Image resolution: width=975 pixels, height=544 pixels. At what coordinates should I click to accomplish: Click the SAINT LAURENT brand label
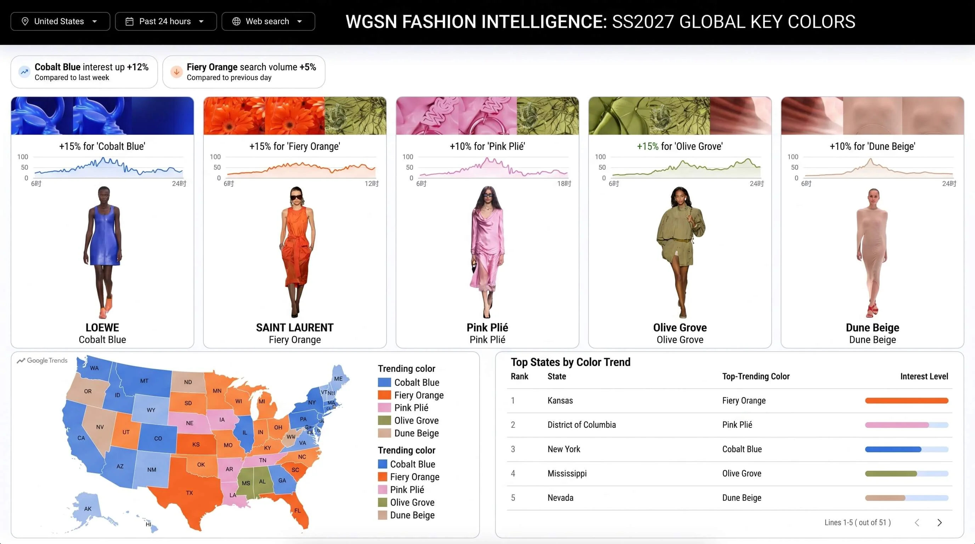[x=295, y=328]
